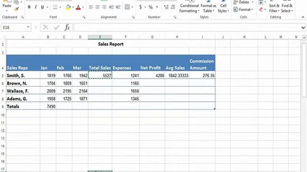Screen dimensions: 307x172
Task: Click the Fill down icon
Action: 260,2
